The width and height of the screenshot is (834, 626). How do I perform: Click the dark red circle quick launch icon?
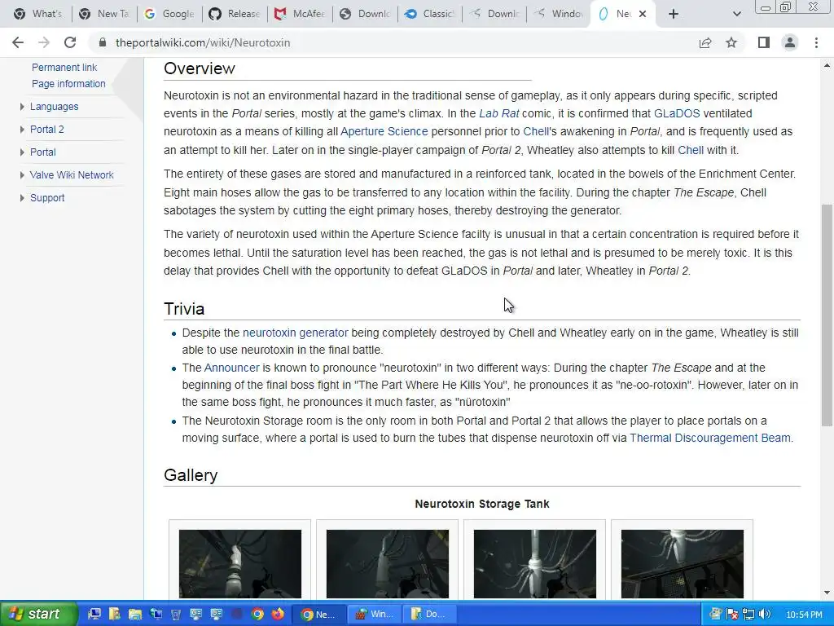(x=237, y=614)
